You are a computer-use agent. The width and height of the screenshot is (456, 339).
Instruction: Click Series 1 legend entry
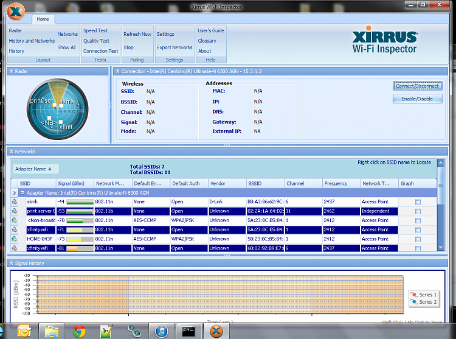pyautogui.click(x=424, y=295)
